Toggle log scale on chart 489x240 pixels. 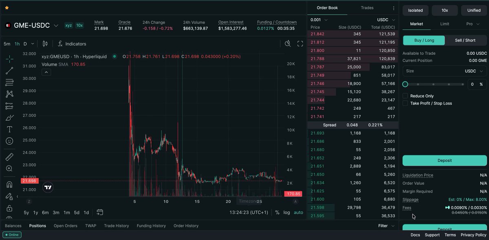(287, 212)
